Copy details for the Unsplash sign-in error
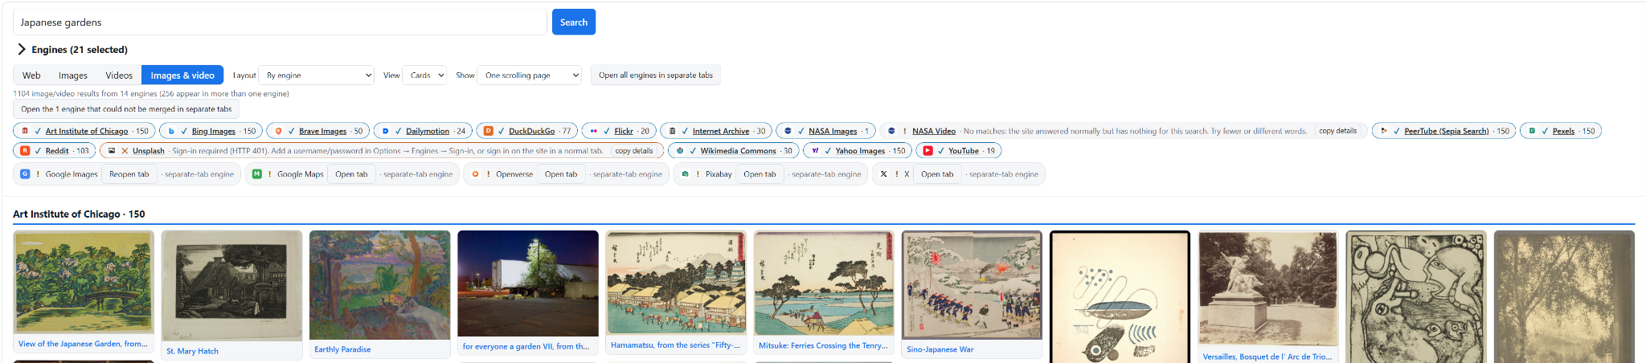 634,150
